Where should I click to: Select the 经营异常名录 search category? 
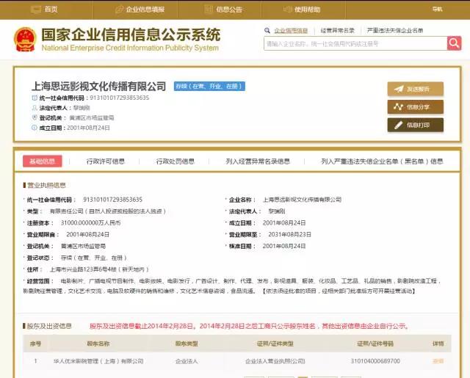pos(338,31)
